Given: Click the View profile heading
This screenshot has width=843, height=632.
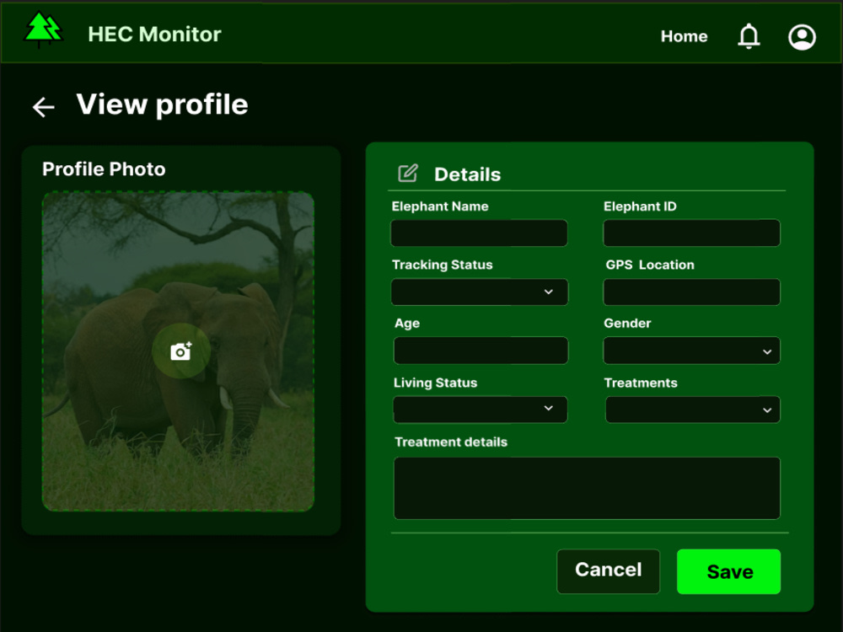Looking at the screenshot, I should pyautogui.click(x=162, y=104).
